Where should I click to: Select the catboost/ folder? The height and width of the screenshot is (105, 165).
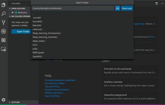(82, 29)
